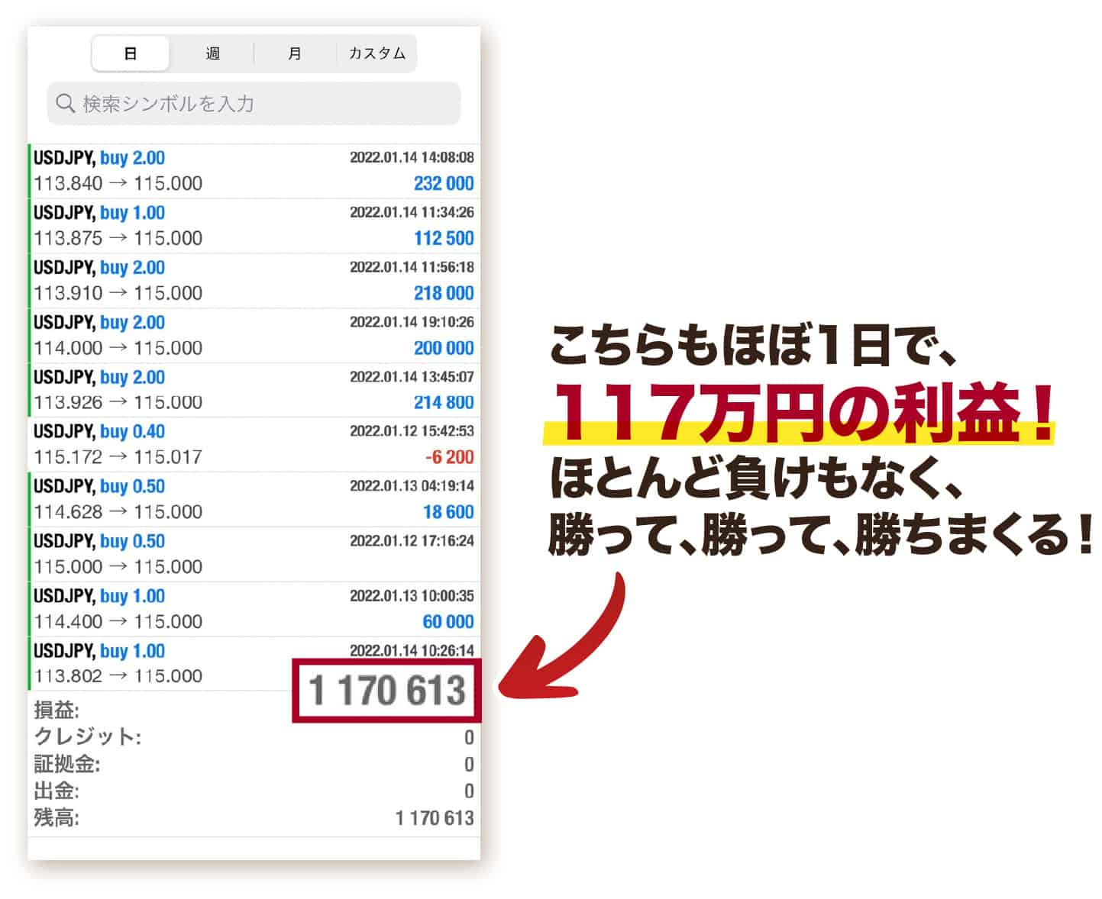Select profit value 60 000
This screenshot has height=899, width=1102.
tap(448, 622)
